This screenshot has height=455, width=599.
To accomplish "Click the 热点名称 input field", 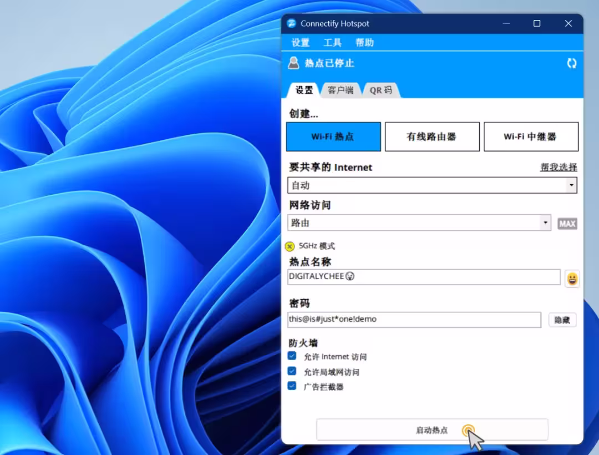I will pos(424,277).
